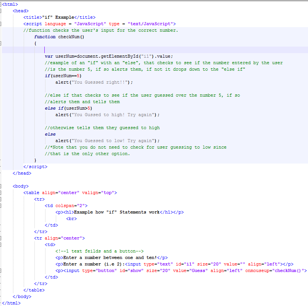
Task: Collapse the fold marker on the <tr align="center"> line
Action: (x=0, y=238)
